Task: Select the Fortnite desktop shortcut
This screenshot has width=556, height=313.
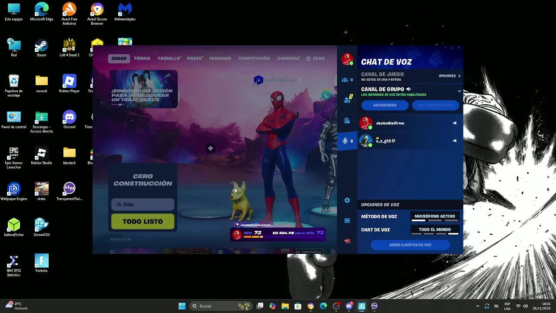Action: click(x=42, y=263)
